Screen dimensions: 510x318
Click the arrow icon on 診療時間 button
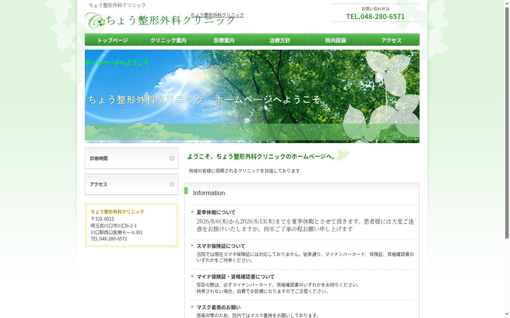coord(172,158)
